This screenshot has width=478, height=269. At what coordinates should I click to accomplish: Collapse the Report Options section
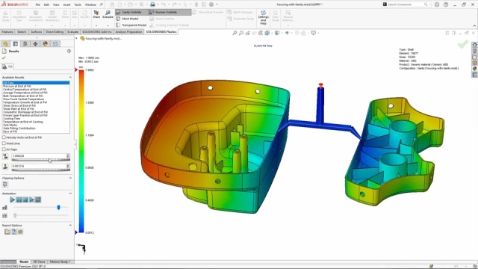click(x=70, y=226)
